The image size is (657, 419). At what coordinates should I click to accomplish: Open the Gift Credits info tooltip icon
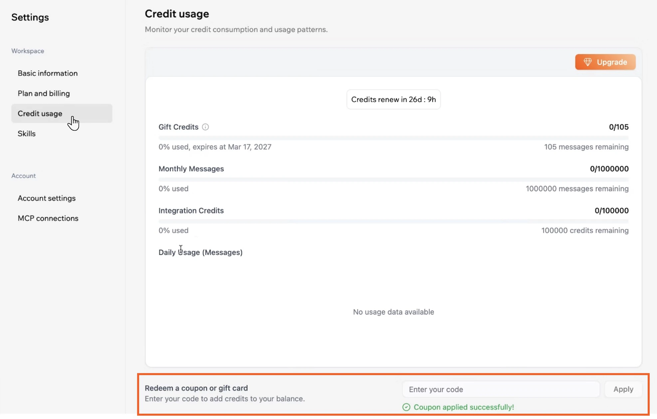pyautogui.click(x=205, y=127)
